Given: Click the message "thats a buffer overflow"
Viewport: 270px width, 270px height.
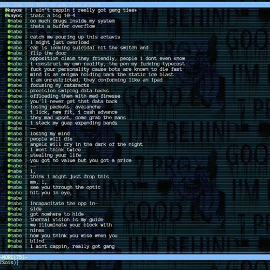Looking at the screenshot, I should pyautogui.click(x=63, y=26).
